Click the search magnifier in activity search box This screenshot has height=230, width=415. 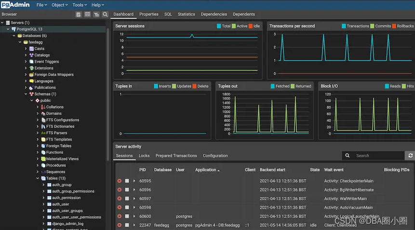pos(347,156)
